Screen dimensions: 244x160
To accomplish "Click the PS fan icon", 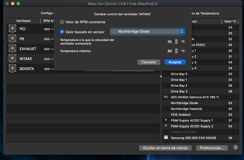I will pyautogui.click(x=12, y=39).
